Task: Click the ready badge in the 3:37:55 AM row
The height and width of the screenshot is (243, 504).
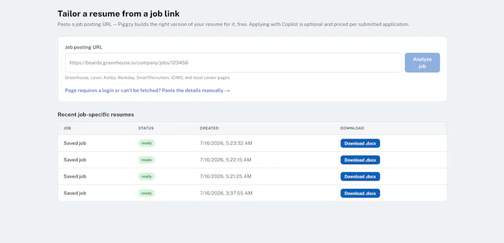Action: click(146, 193)
